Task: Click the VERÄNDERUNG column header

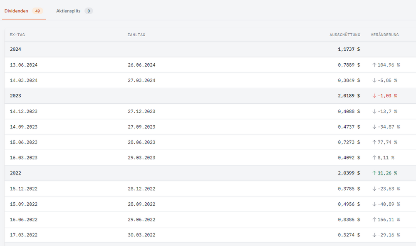Action: pos(385,35)
